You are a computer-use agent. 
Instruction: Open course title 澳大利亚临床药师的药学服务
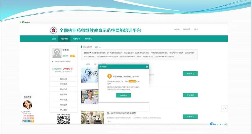121,113
